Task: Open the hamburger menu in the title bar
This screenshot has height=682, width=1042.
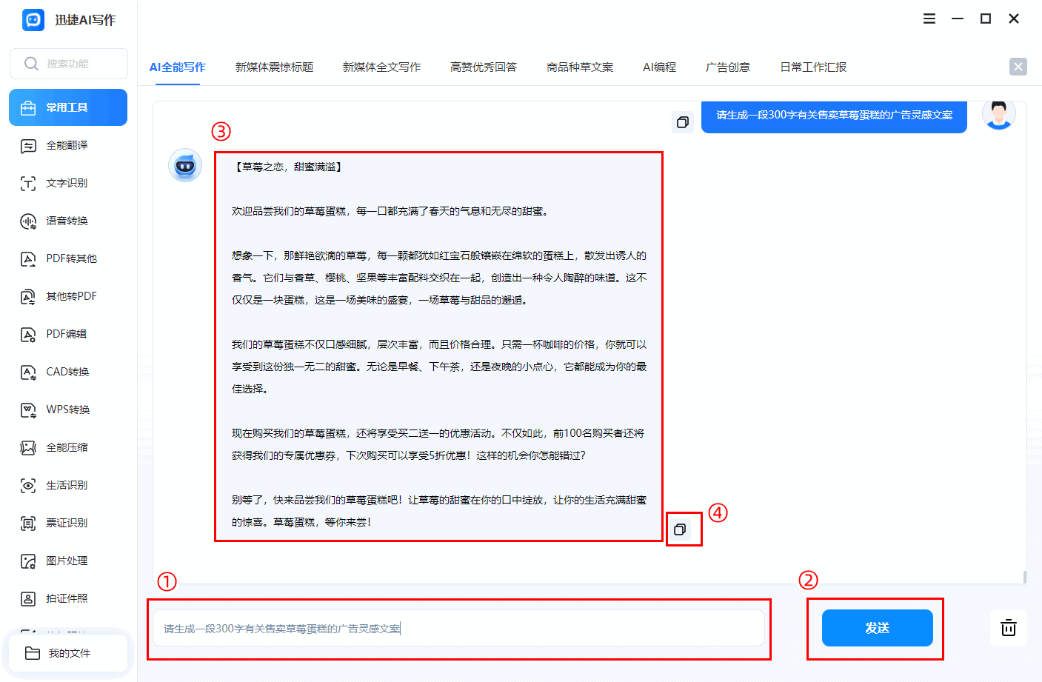Action: [929, 19]
